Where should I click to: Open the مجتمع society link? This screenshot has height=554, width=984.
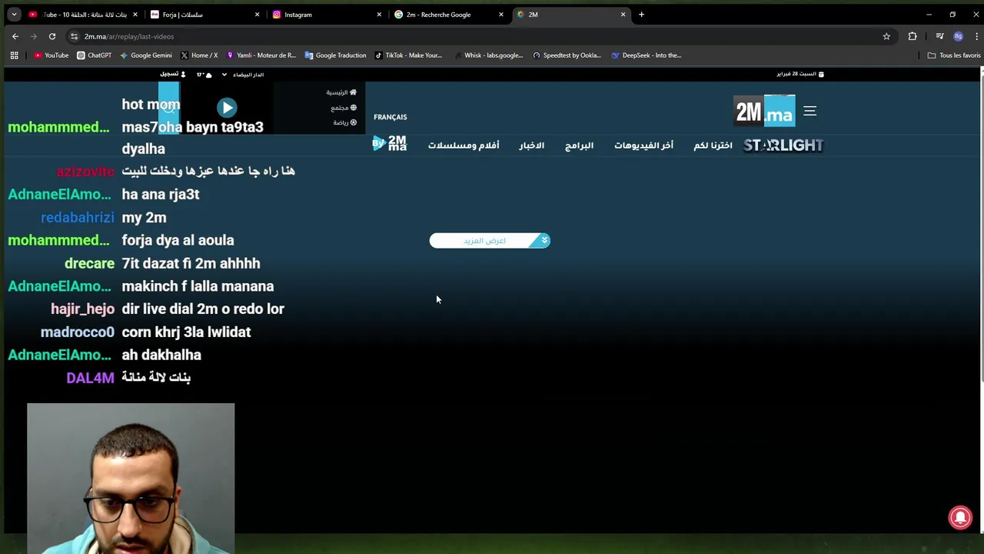344,108
